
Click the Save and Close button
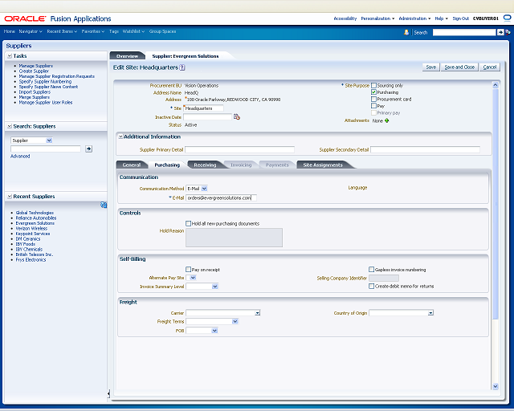[459, 67]
